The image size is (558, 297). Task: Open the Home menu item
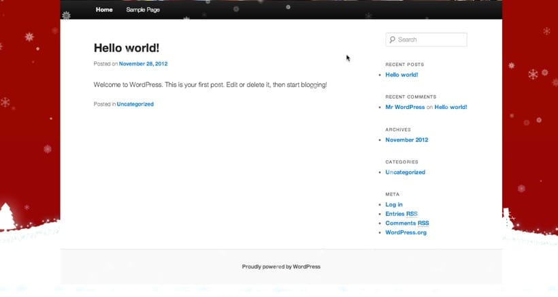pyautogui.click(x=104, y=10)
